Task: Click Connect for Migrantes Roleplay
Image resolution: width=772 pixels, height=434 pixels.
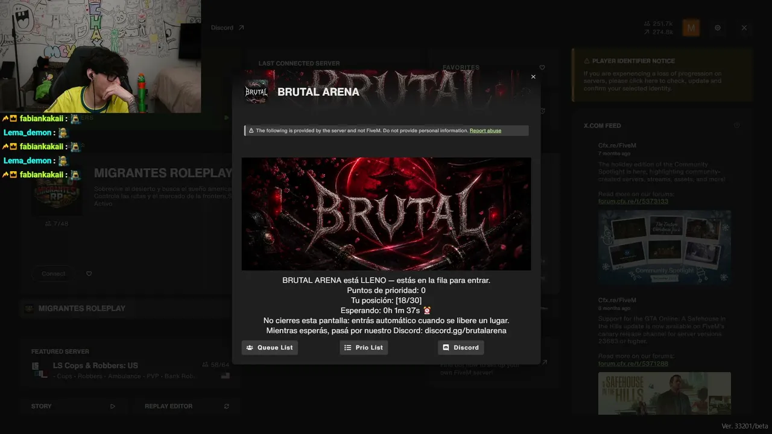Action: pos(54,274)
